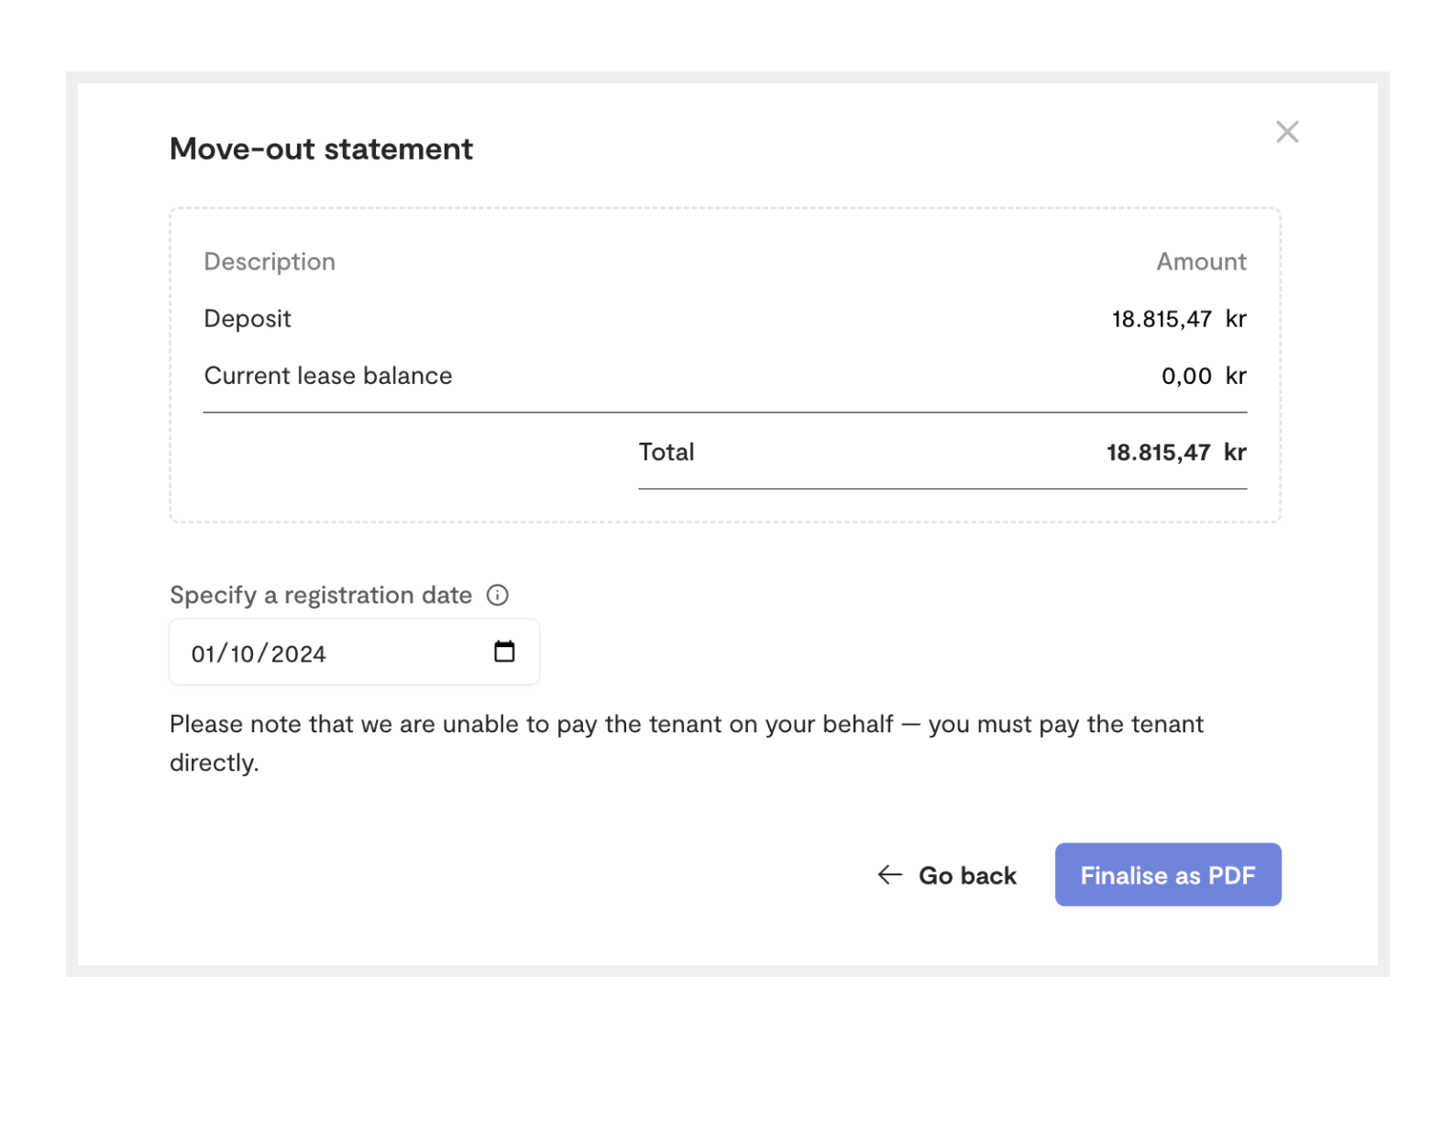Expand the calendar from the registration date field
Screen dimensions: 1454x1131
(x=503, y=652)
